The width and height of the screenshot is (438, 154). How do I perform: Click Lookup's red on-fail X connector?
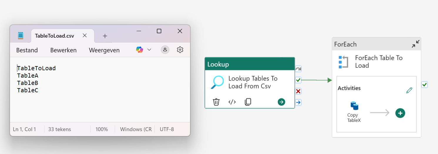click(298, 91)
